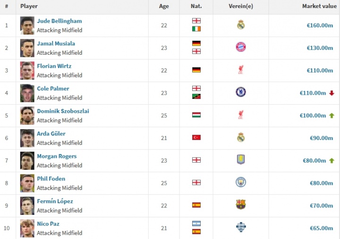Sort the table by Market value header
Screen dimensions: 340x239
(x=319, y=6)
